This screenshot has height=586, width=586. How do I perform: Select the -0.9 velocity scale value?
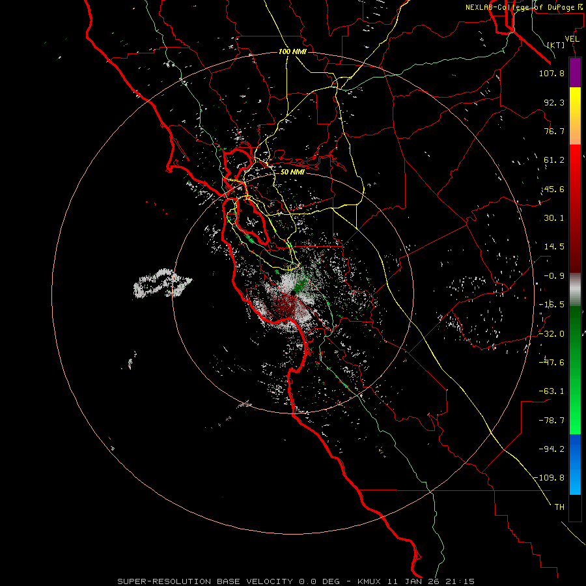(554, 276)
